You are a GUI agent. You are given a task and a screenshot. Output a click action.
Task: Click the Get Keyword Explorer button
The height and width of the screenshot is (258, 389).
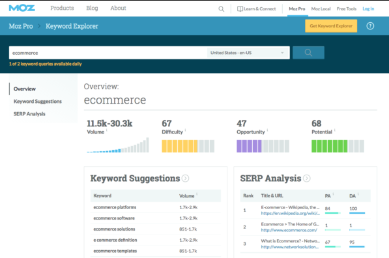pos(331,26)
